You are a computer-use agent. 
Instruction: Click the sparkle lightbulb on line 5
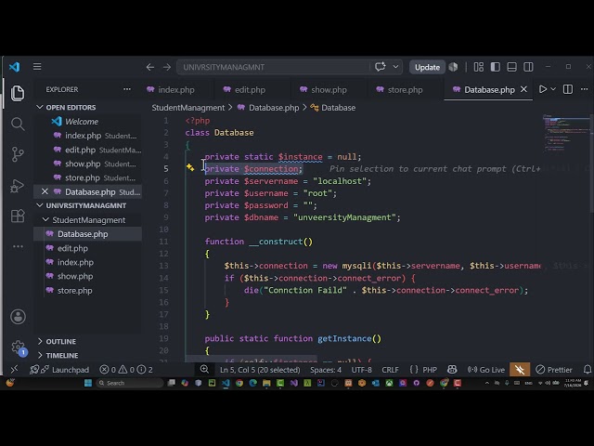190,167
